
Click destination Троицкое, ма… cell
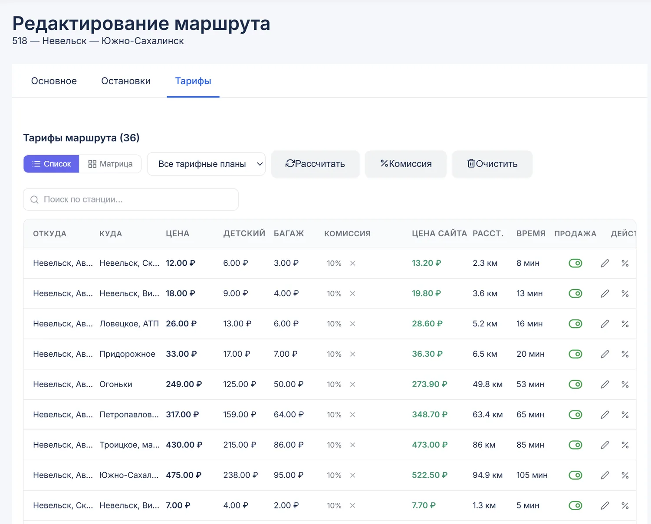pos(129,445)
